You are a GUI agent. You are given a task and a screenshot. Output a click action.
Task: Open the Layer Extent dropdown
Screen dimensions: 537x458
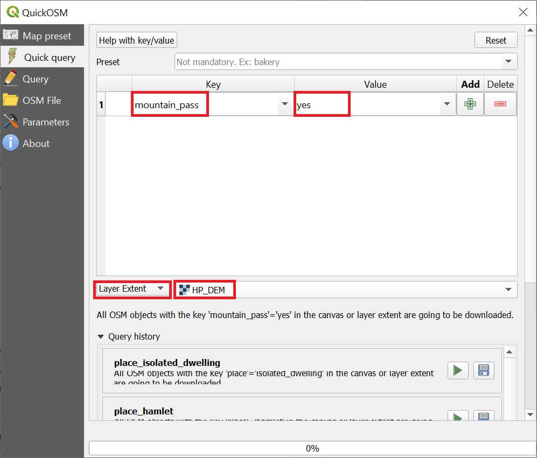click(132, 289)
